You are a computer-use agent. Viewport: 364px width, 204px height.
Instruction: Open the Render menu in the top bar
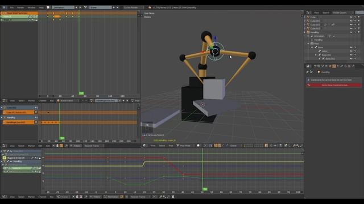tap(20, 7)
